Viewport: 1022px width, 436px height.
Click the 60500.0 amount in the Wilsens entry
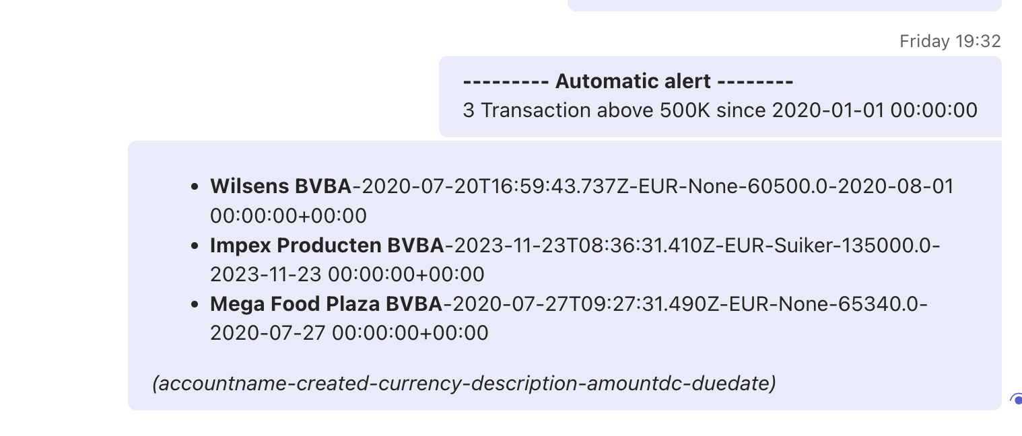coord(784,186)
